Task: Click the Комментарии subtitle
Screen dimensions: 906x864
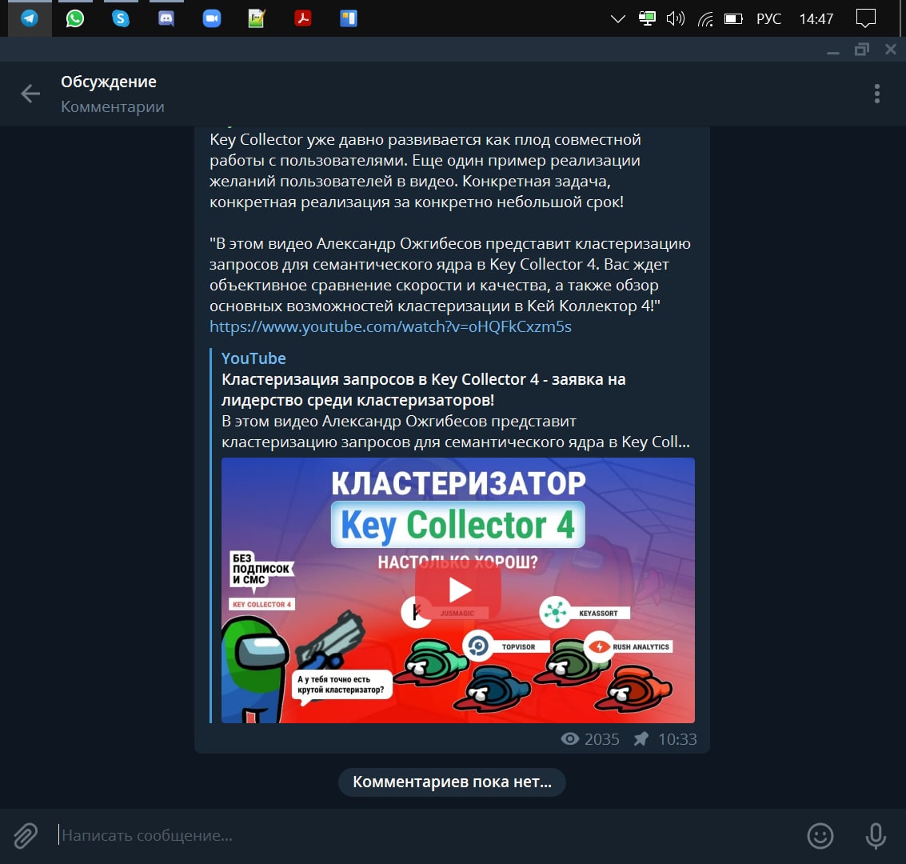Action: coord(113,107)
